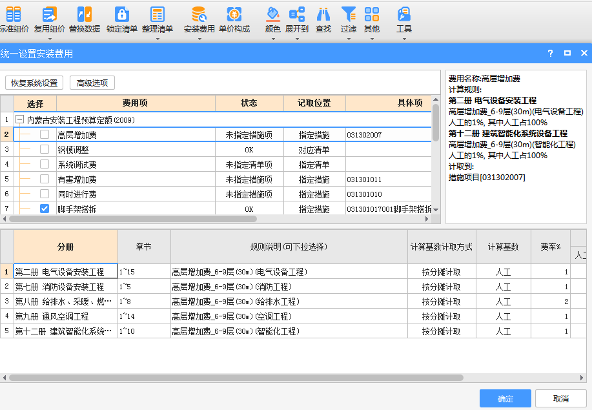Click the 颜色 paint bucket icon
592x410 pixels.
[x=272, y=14]
